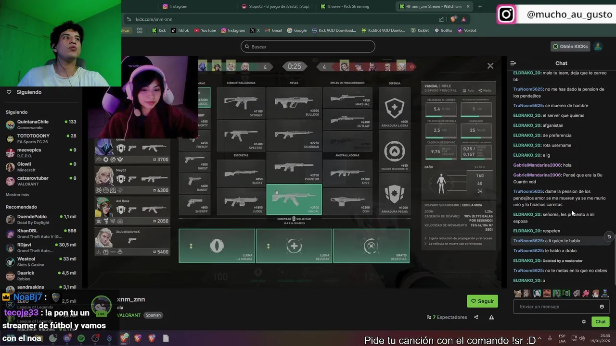Open the bookmarks apps grid icon

140,30
